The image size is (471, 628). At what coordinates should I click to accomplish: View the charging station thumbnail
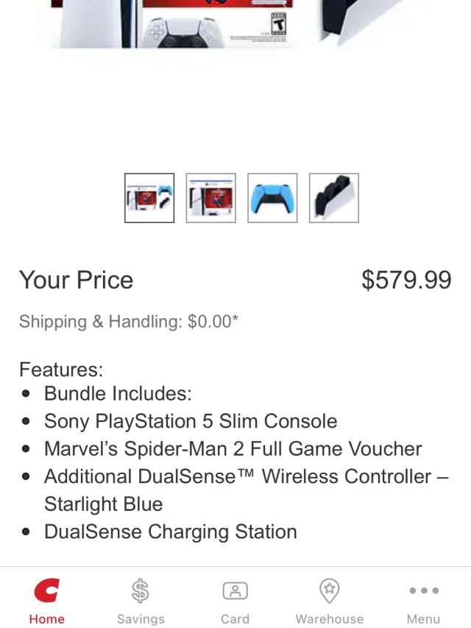pyautogui.click(x=334, y=198)
